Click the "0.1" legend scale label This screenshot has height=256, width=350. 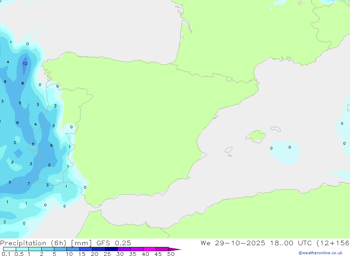[x=6, y=254]
